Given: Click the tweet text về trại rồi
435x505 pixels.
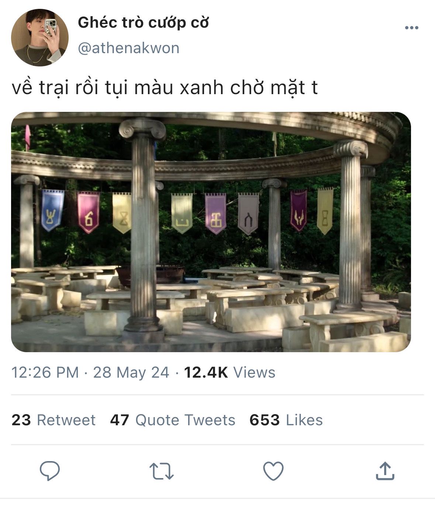Looking at the screenshot, I should pos(165,88).
